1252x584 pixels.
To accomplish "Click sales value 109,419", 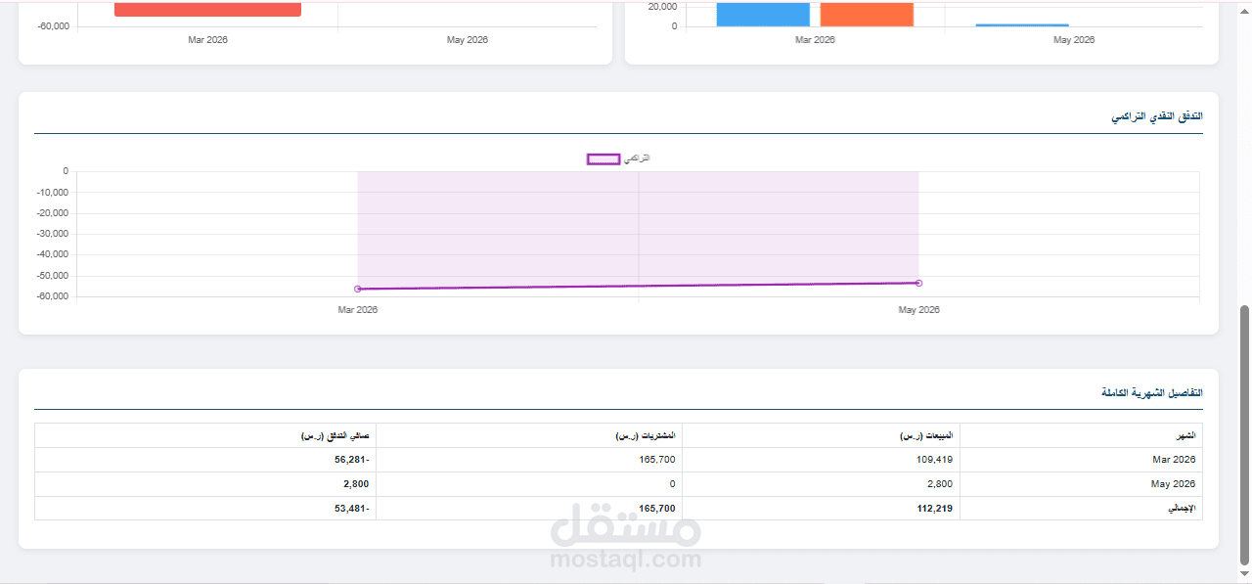I will pyautogui.click(x=934, y=459).
